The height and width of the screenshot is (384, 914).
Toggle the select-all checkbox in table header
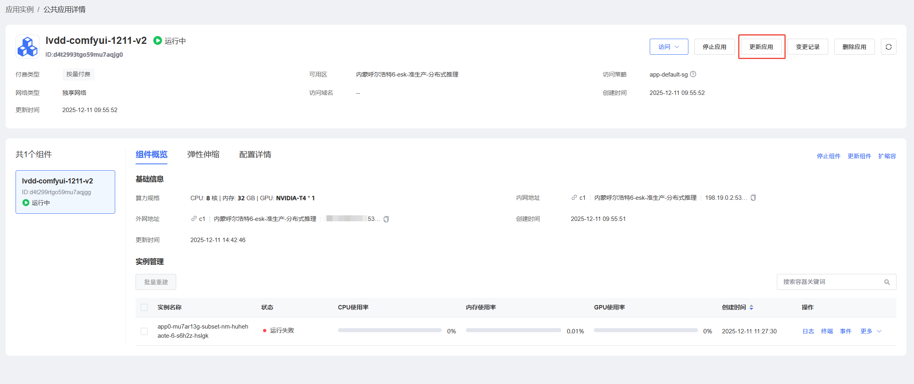(144, 307)
